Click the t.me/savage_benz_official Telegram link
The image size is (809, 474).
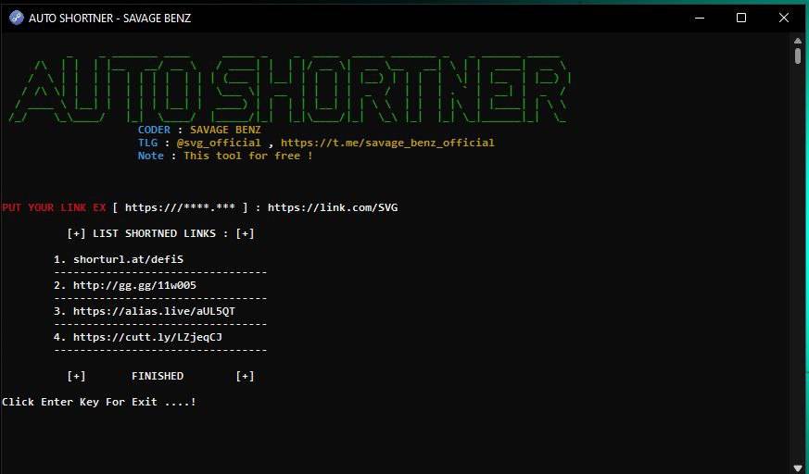[387, 143]
